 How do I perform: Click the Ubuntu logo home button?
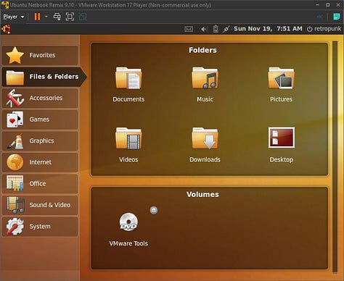(x=6, y=29)
